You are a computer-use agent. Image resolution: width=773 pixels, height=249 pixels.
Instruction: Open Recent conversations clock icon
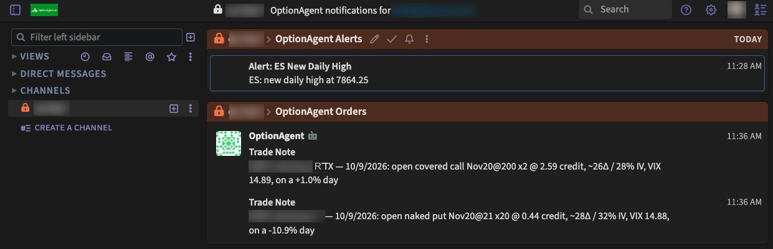coord(85,57)
